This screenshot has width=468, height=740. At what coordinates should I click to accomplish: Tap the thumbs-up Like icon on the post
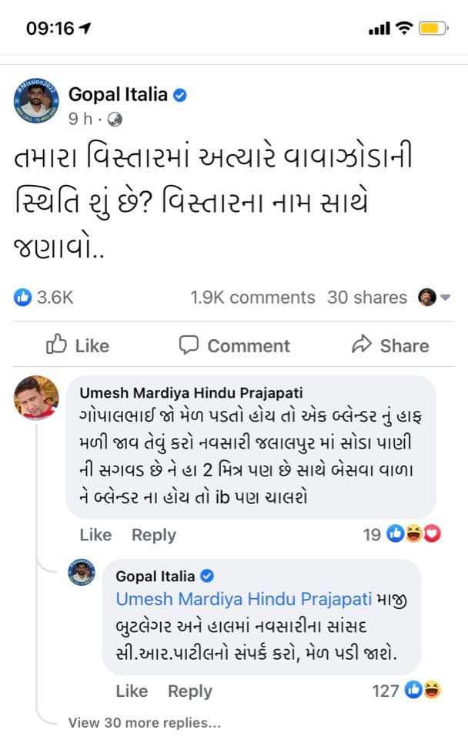tap(58, 345)
